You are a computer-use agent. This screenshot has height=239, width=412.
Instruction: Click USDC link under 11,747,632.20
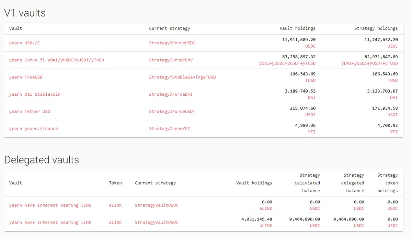click(x=393, y=46)
